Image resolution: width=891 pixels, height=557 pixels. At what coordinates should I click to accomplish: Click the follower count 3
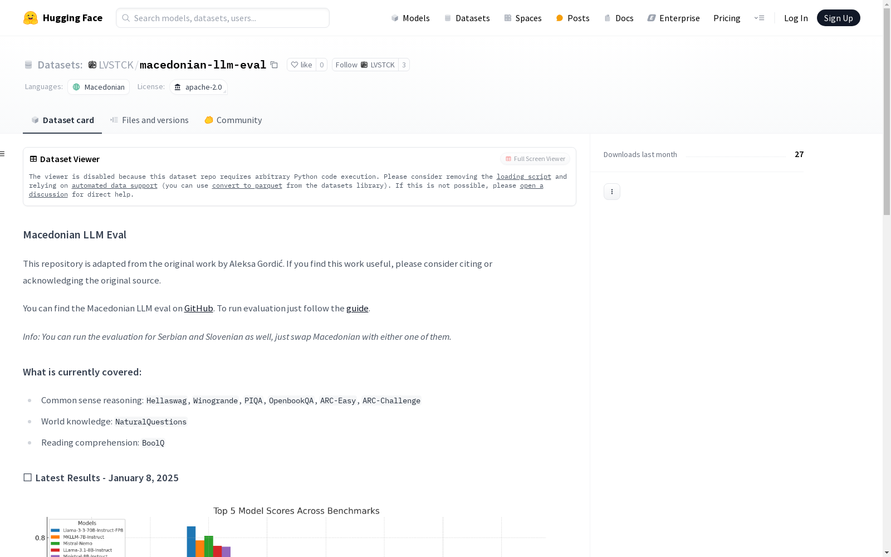tap(404, 65)
